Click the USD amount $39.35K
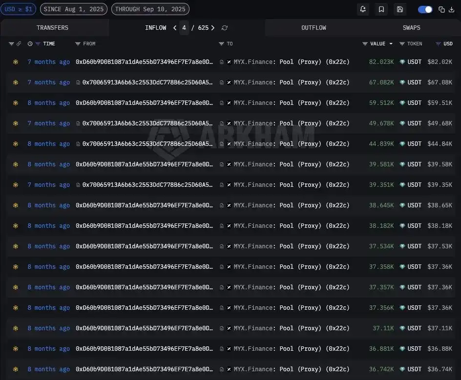The height and width of the screenshot is (380, 461). click(x=440, y=185)
